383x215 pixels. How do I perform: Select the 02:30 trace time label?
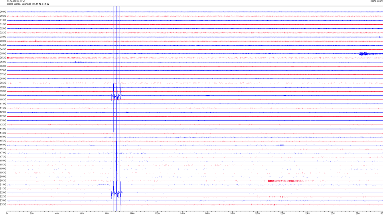pyautogui.click(x=3, y=33)
